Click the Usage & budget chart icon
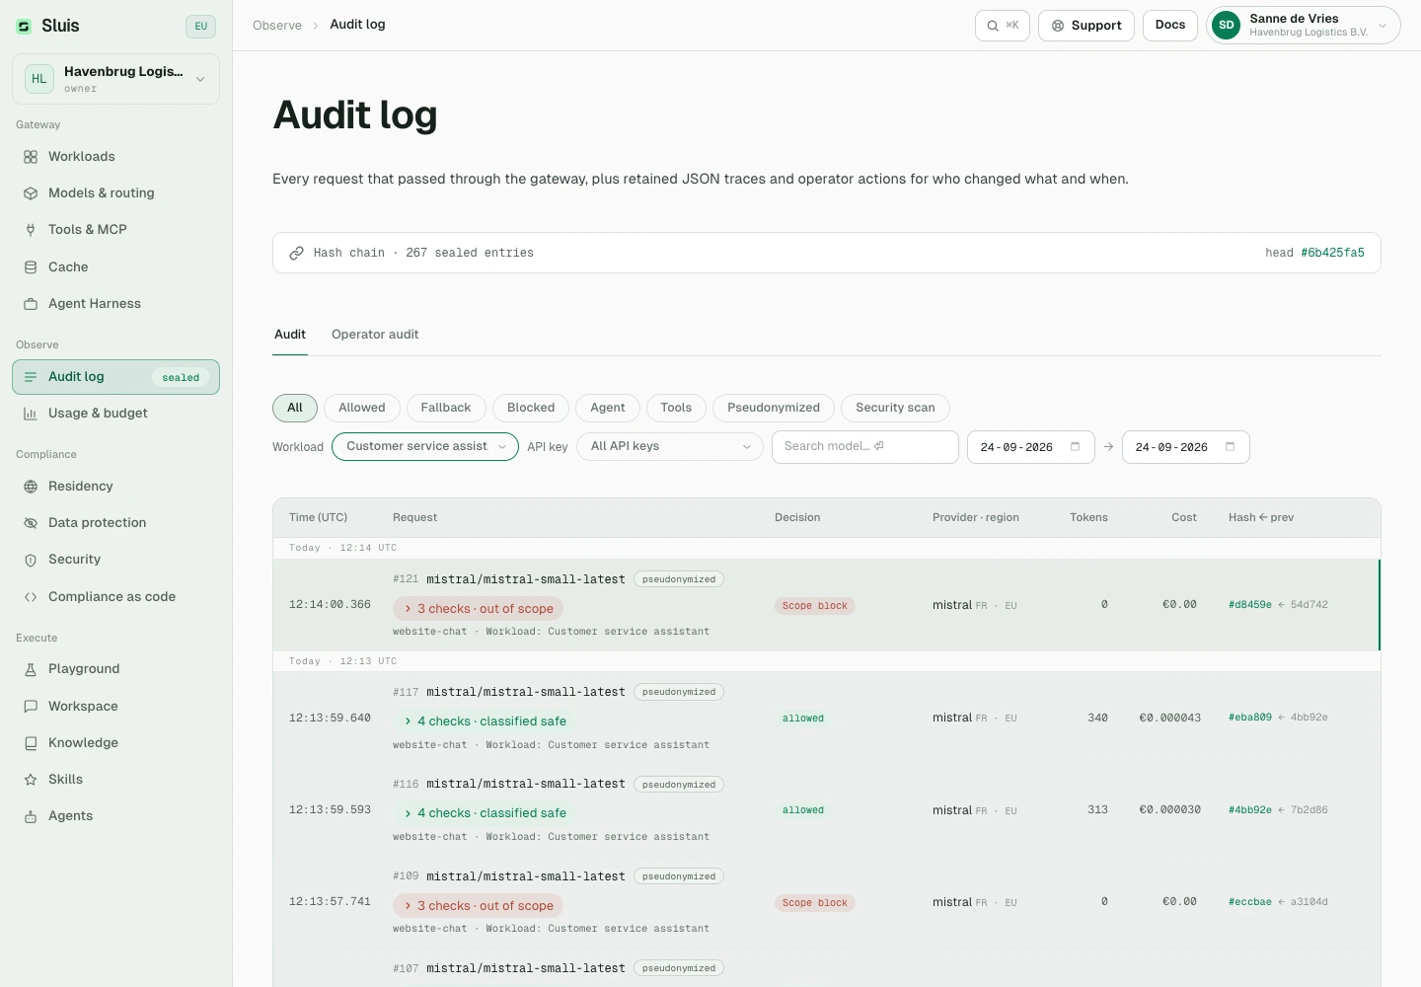The image size is (1421, 987). (x=31, y=414)
